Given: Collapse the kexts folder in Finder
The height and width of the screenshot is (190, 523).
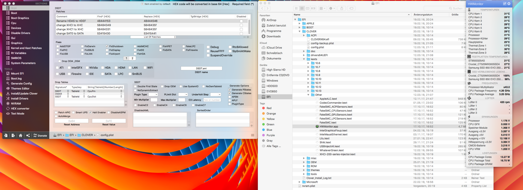Looking at the screenshot, I should 304,59.
